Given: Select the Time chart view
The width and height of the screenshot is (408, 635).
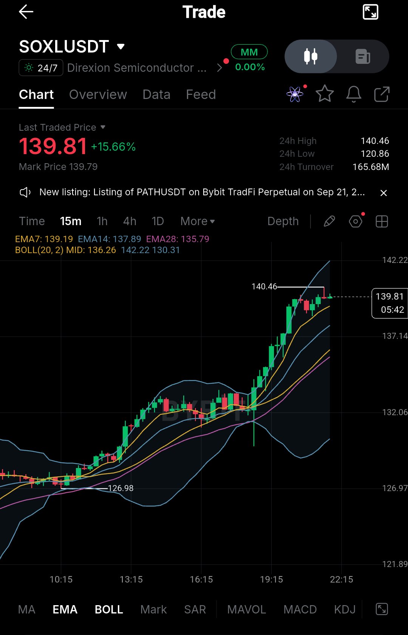Looking at the screenshot, I should (x=32, y=221).
